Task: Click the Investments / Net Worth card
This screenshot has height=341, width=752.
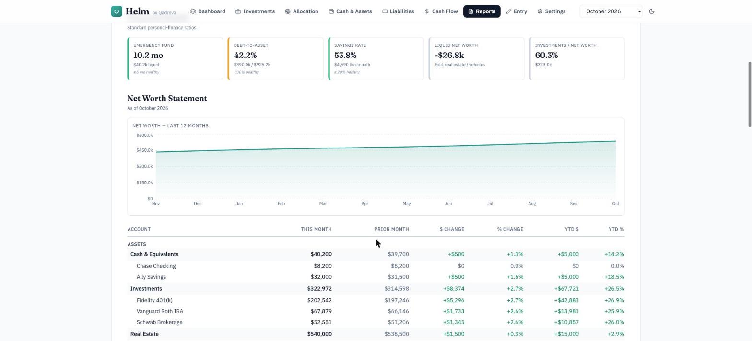Action: pos(577,58)
